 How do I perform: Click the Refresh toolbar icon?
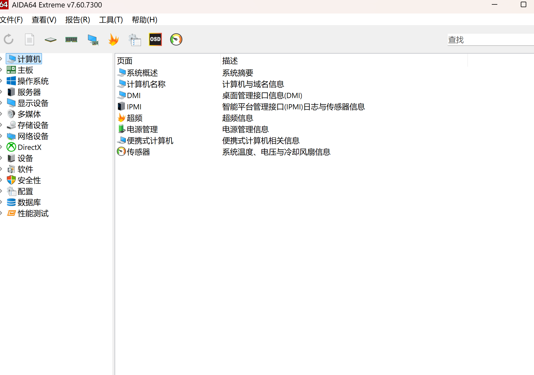point(9,39)
